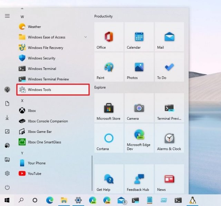Launch the Xbox app

53,110
